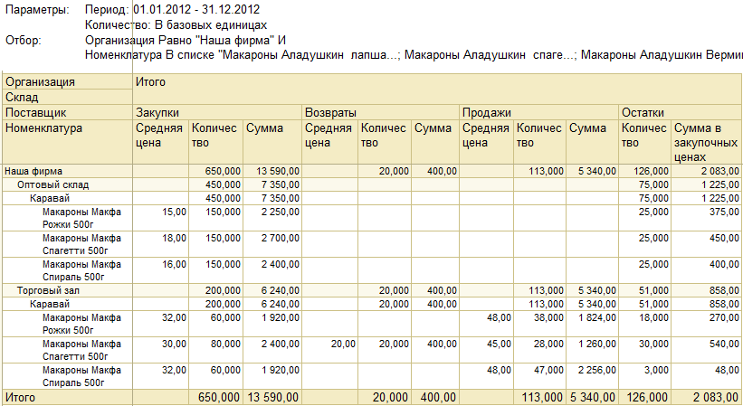Click sales average price cell 45,00
Image resolution: width=743 pixels, height=406 pixels.
pyautogui.click(x=487, y=350)
